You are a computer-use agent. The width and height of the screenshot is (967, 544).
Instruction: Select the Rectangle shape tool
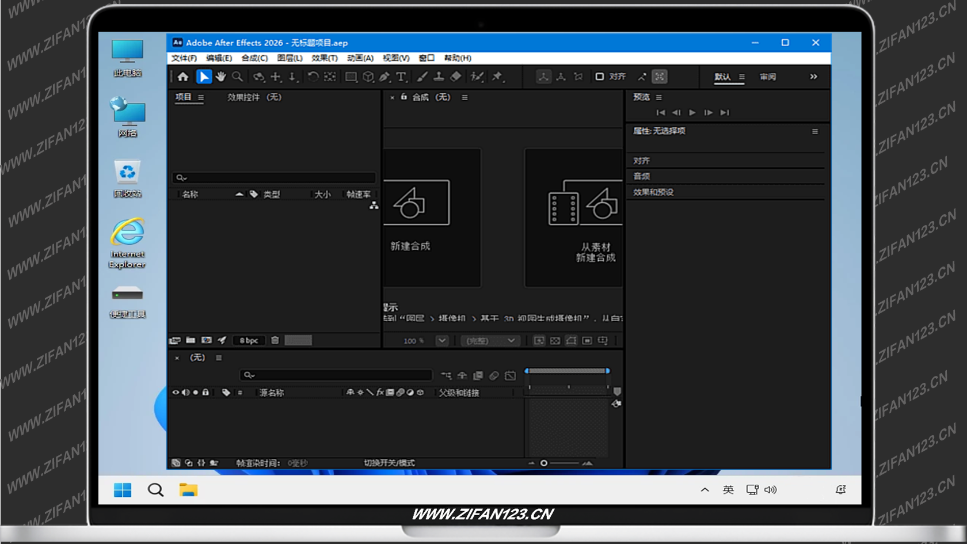click(351, 77)
